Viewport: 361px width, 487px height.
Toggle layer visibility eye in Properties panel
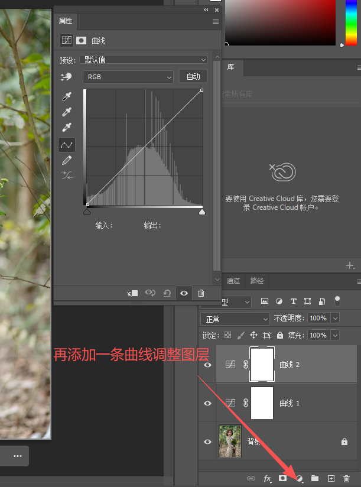(x=184, y=293)
